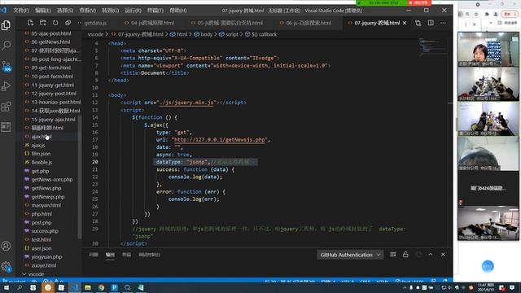Toggle the output scroll lock
The image size is (521, 293).
(x=405, y=255)
